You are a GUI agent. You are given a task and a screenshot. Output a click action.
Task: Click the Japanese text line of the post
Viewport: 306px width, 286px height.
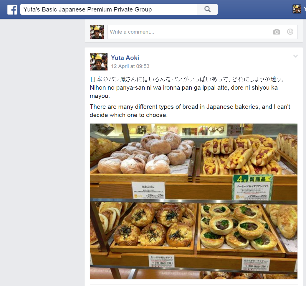tap(187, 79)
